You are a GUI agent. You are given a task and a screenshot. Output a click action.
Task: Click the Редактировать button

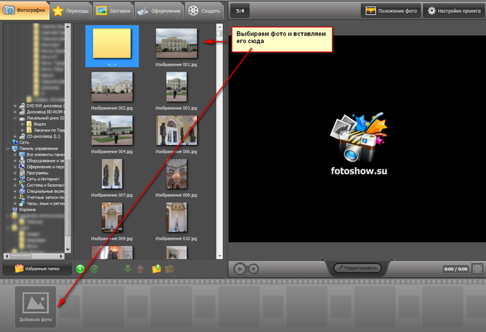point(358,268)
